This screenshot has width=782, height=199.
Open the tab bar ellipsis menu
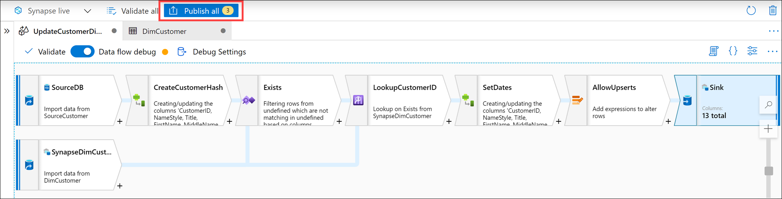coord(773,31)
